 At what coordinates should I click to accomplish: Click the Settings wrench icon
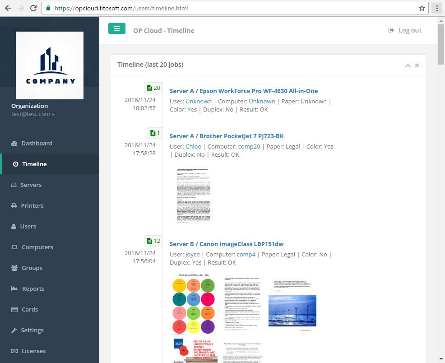point(14,330)
